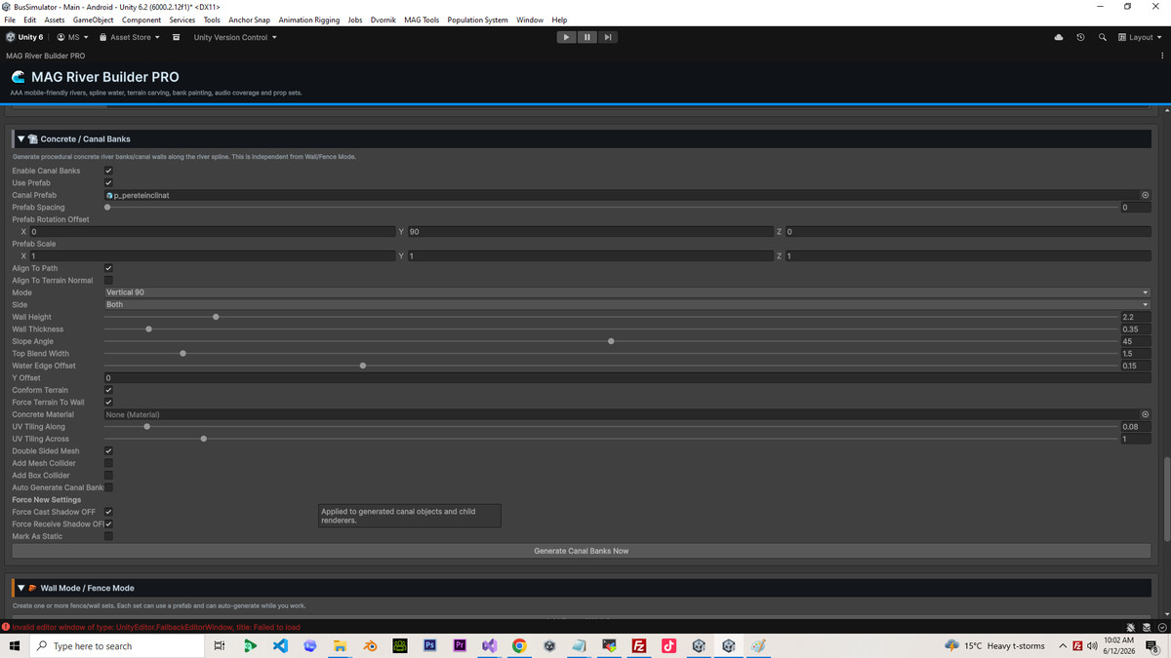Open the Layout dropdown
The image size is (1171, 658).
click(x=1140, y=37)
